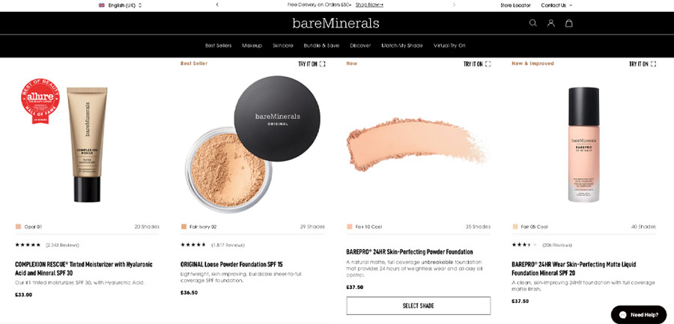674x324 pixels.
Task: Open the Makeup navigation menu
Action: (252, 46)
